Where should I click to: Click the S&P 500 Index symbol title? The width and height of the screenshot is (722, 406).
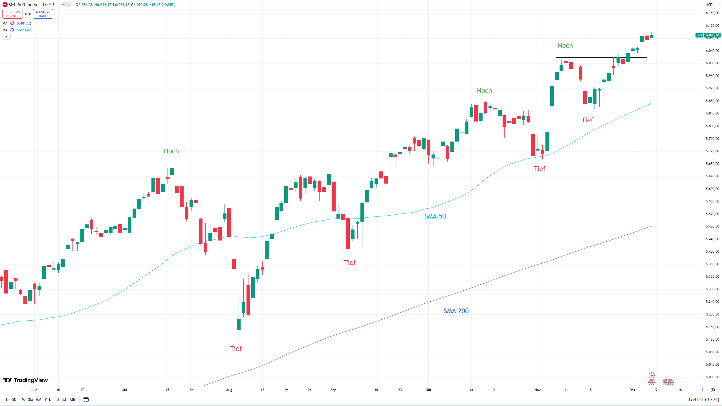(x=31, y=5)
